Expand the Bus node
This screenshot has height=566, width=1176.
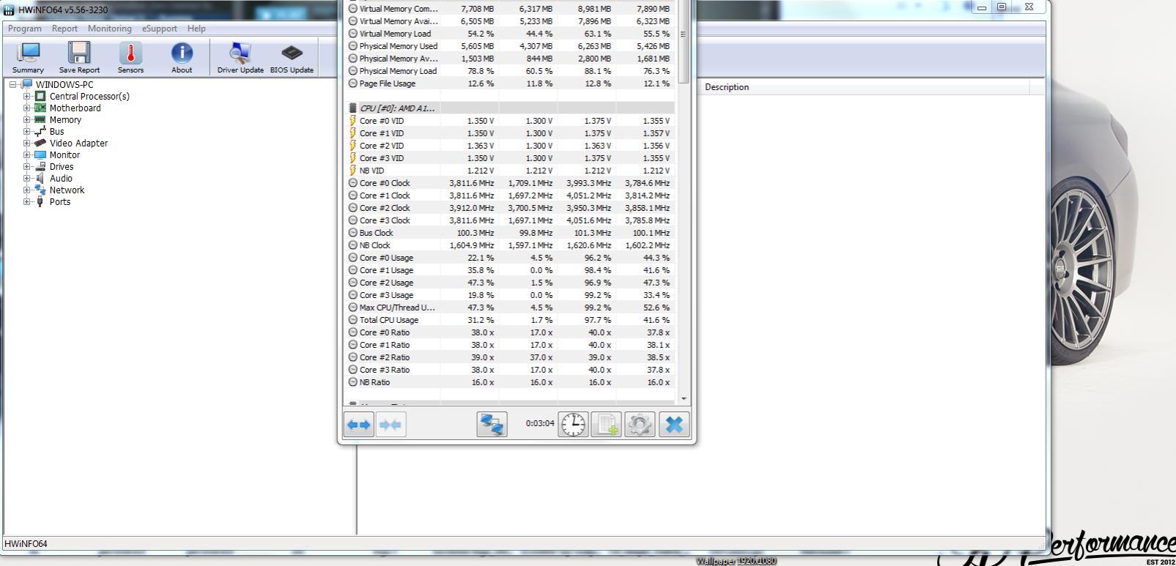(x=27, y=131)
